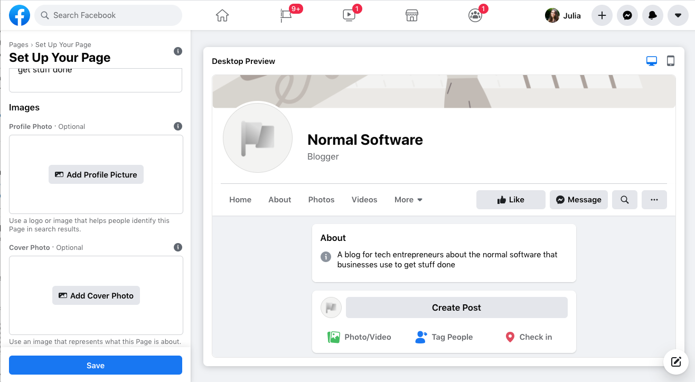Image resolution: width=695 pixels, height=382 pixels.
Task: Click the Save button
Action: 96,365
